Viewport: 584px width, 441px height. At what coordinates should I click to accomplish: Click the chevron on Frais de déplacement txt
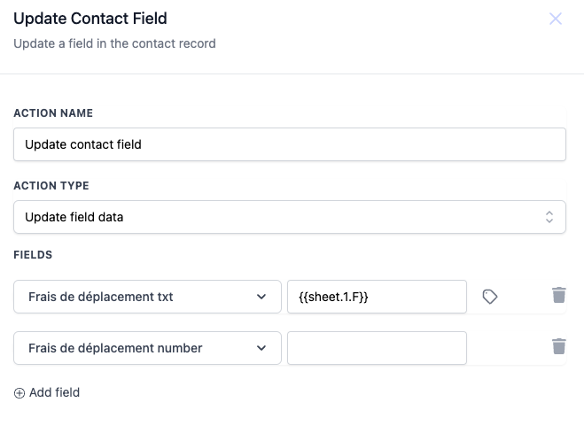pos(261,297)
